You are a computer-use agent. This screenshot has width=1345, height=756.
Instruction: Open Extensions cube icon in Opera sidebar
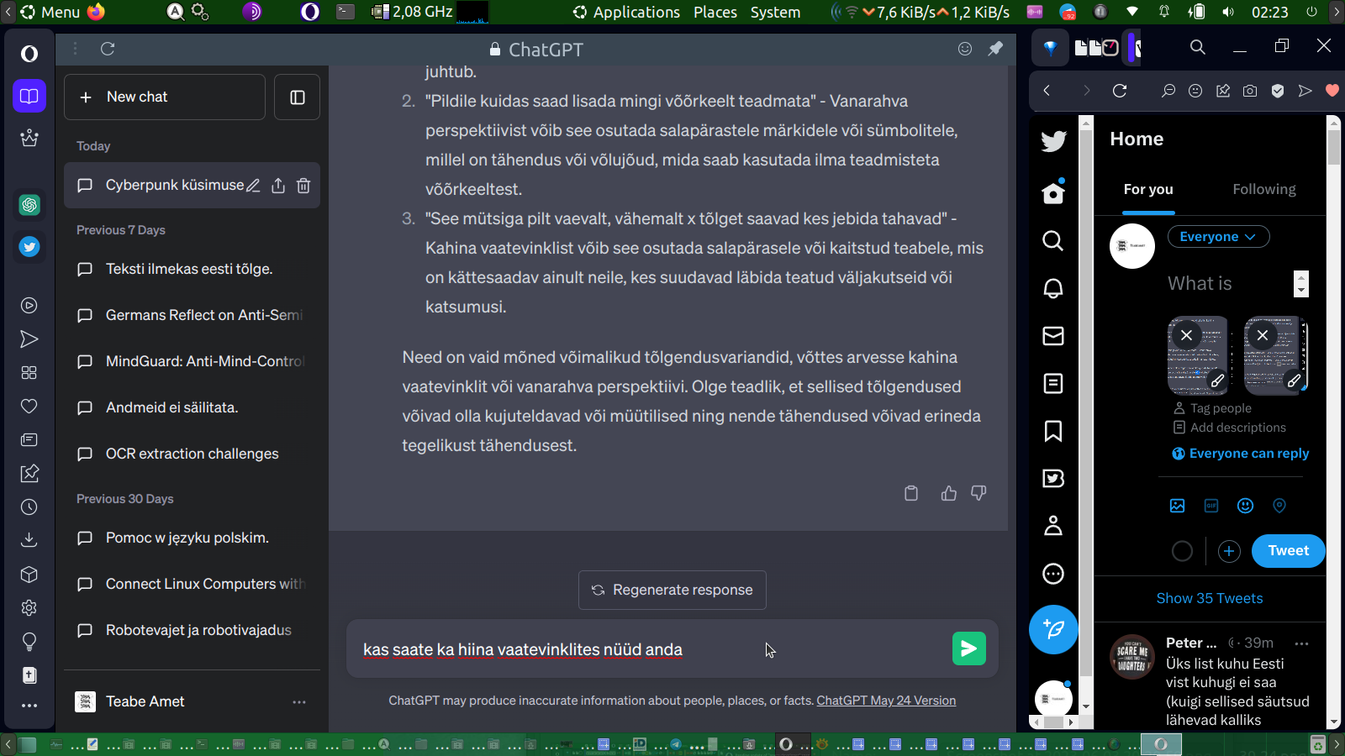coord(29,575)
